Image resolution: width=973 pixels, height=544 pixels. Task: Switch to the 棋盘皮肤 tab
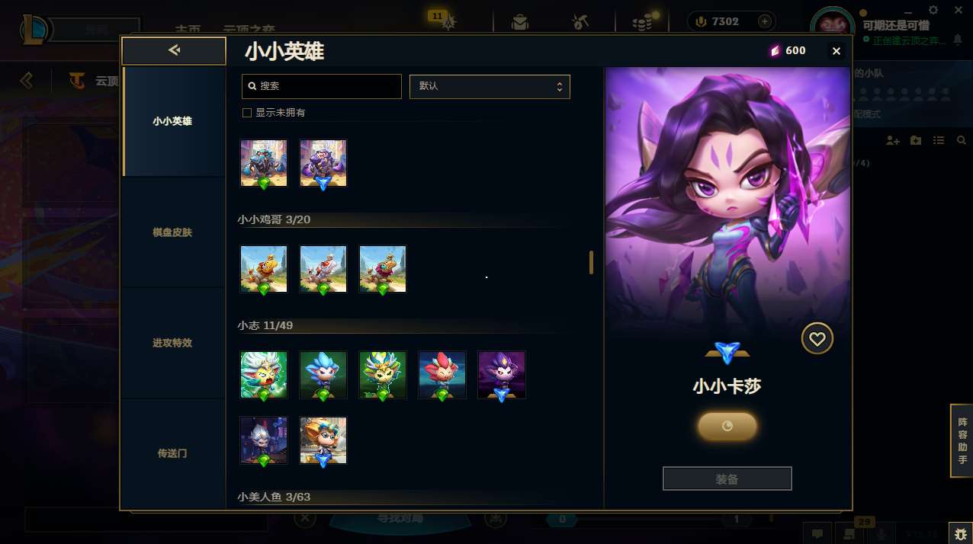[x=172, y=232]
